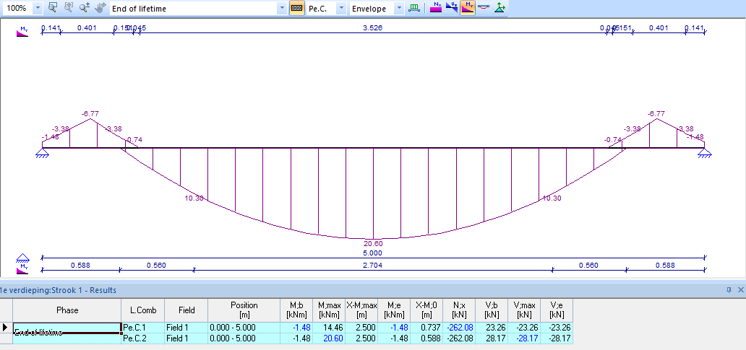Click the Position [m] column header
Viewport: 746px width, 350px height.
tap(244, 310)
